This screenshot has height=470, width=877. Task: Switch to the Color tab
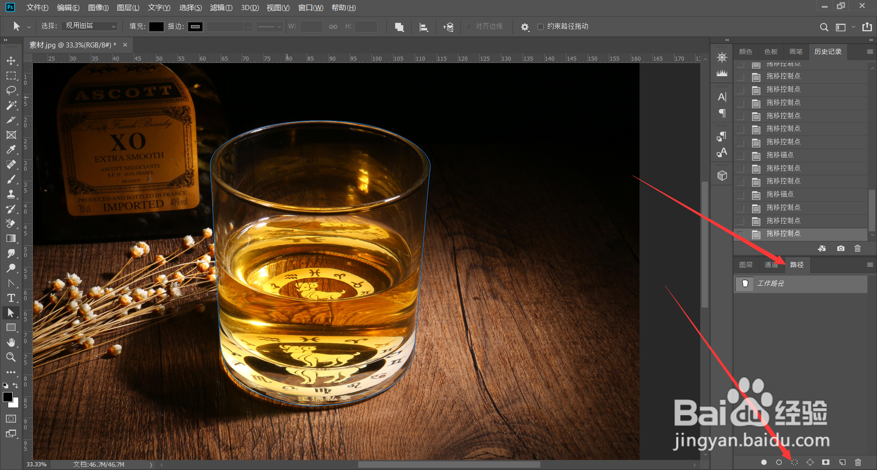[x=745, y=52]
